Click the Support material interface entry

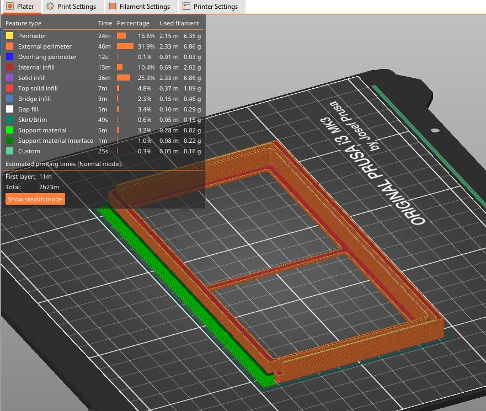56,141
